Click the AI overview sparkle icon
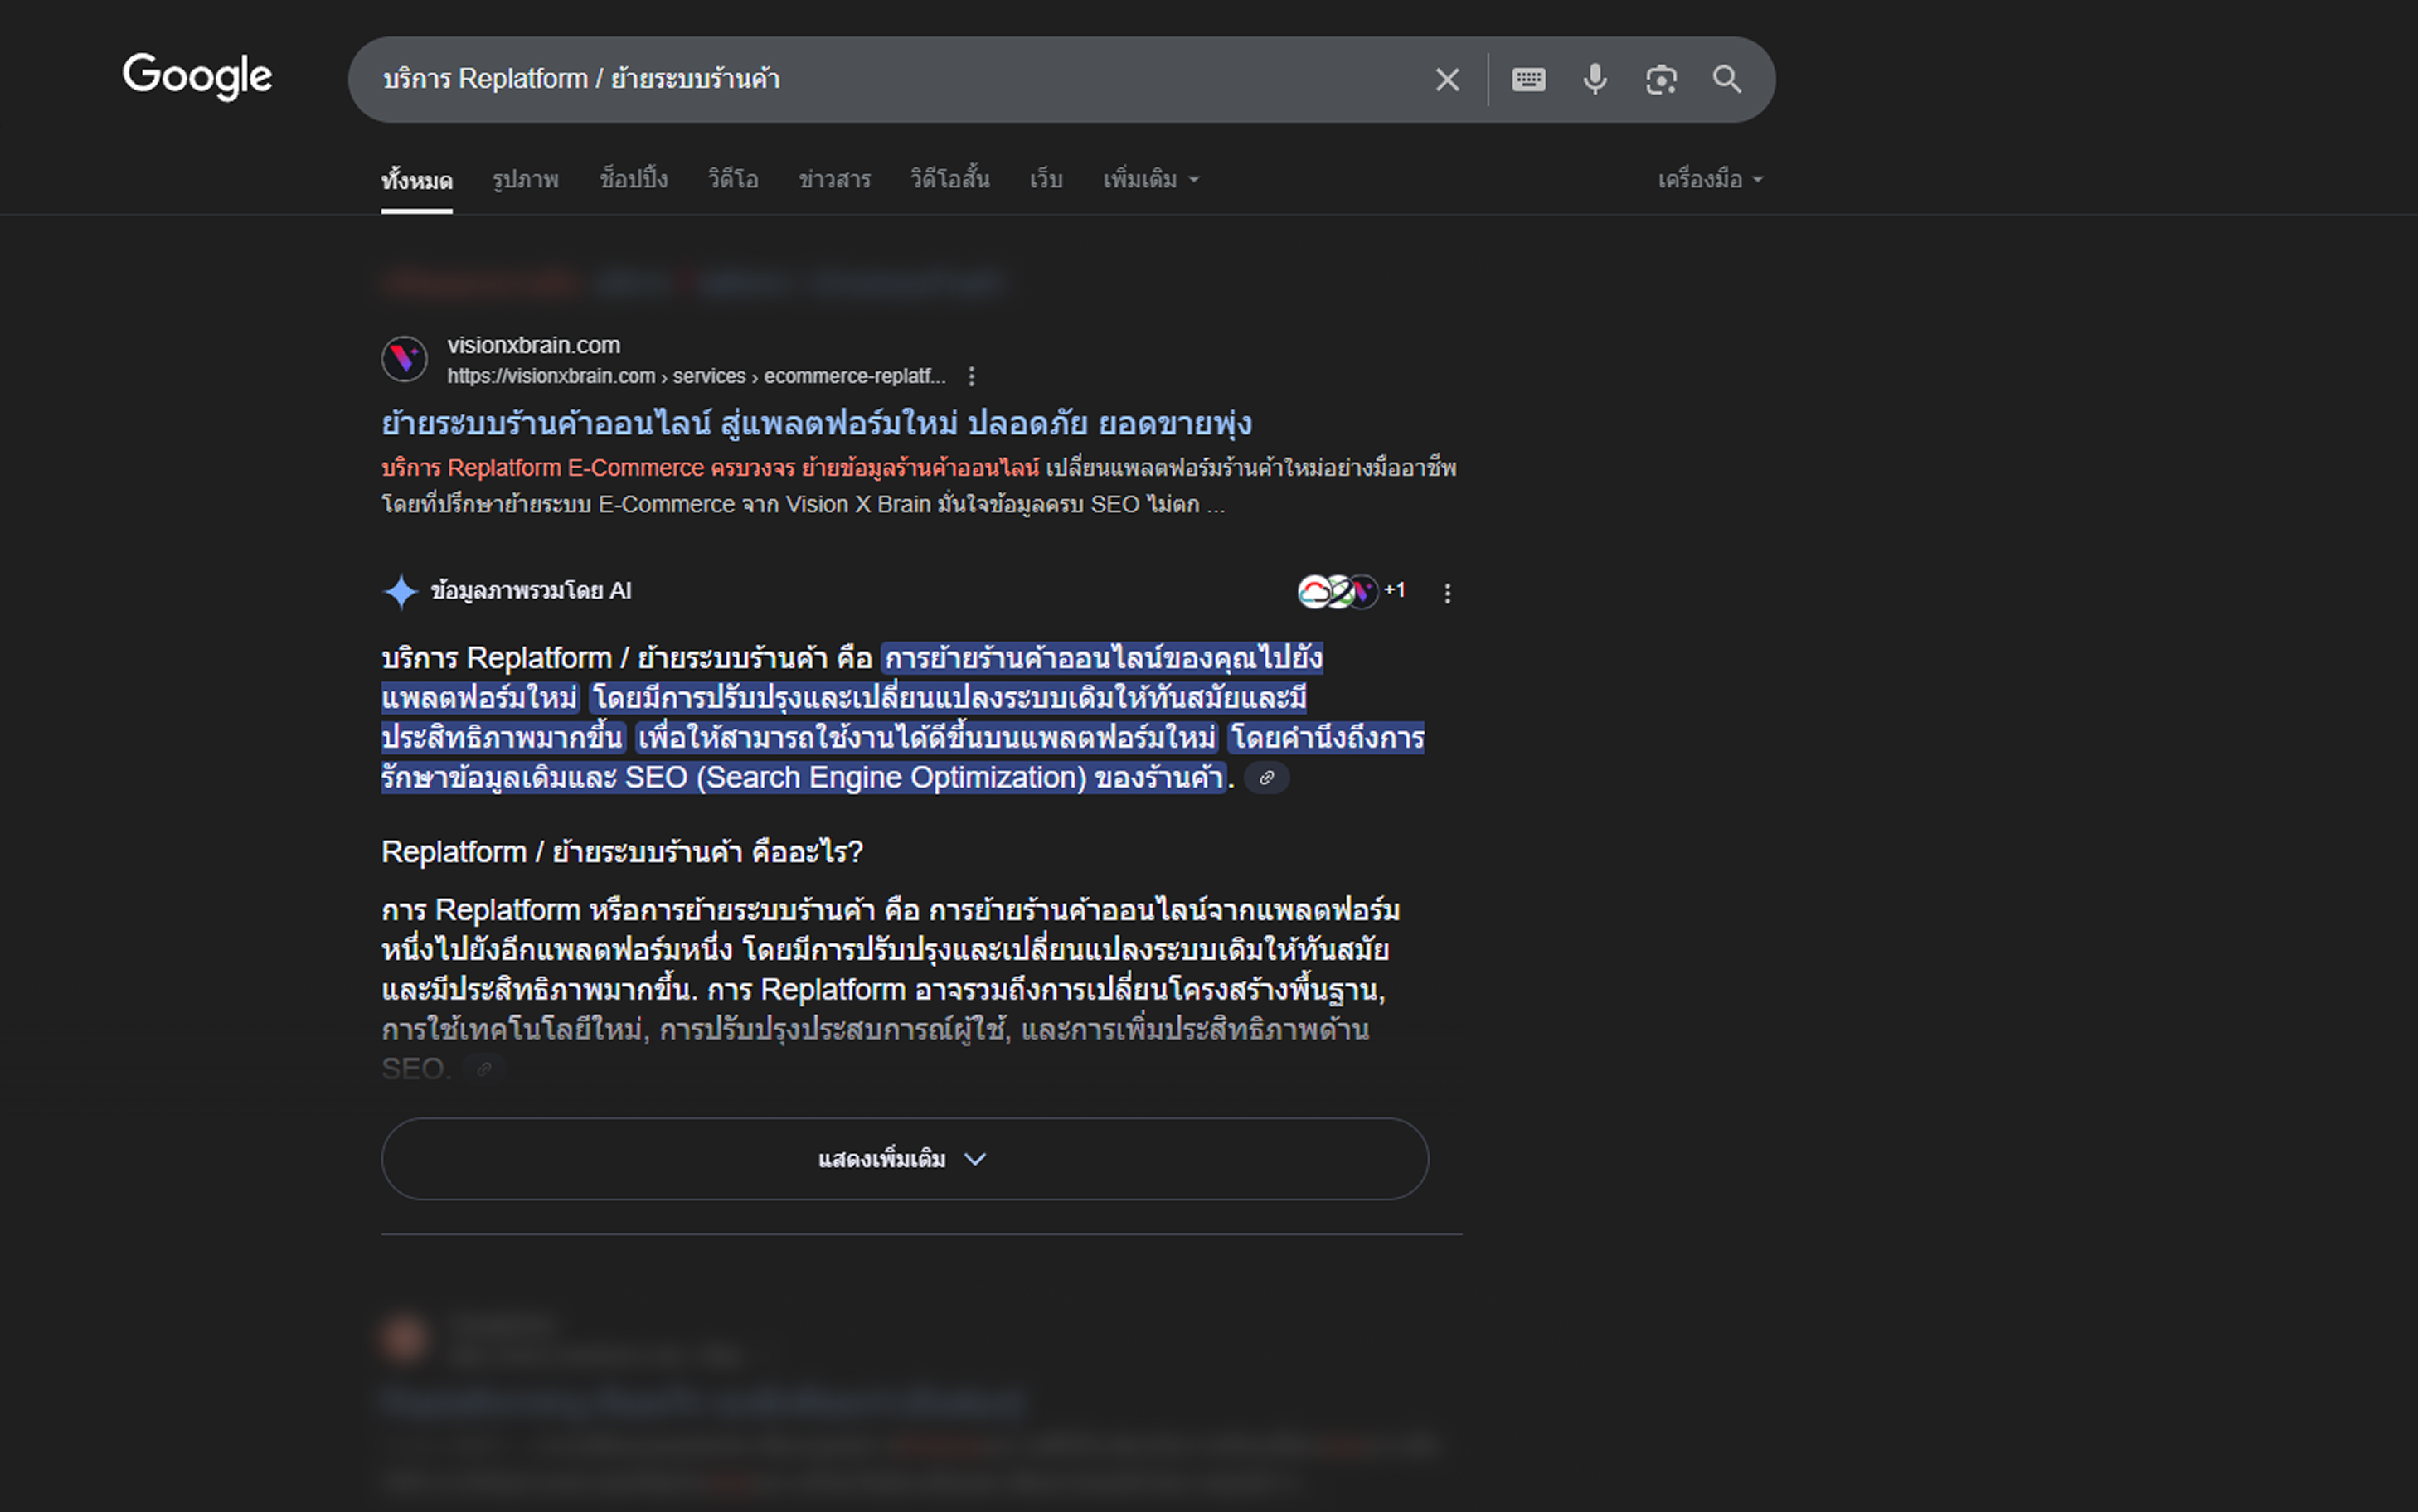This screenshot has height=1512, width=2418. 401,592
